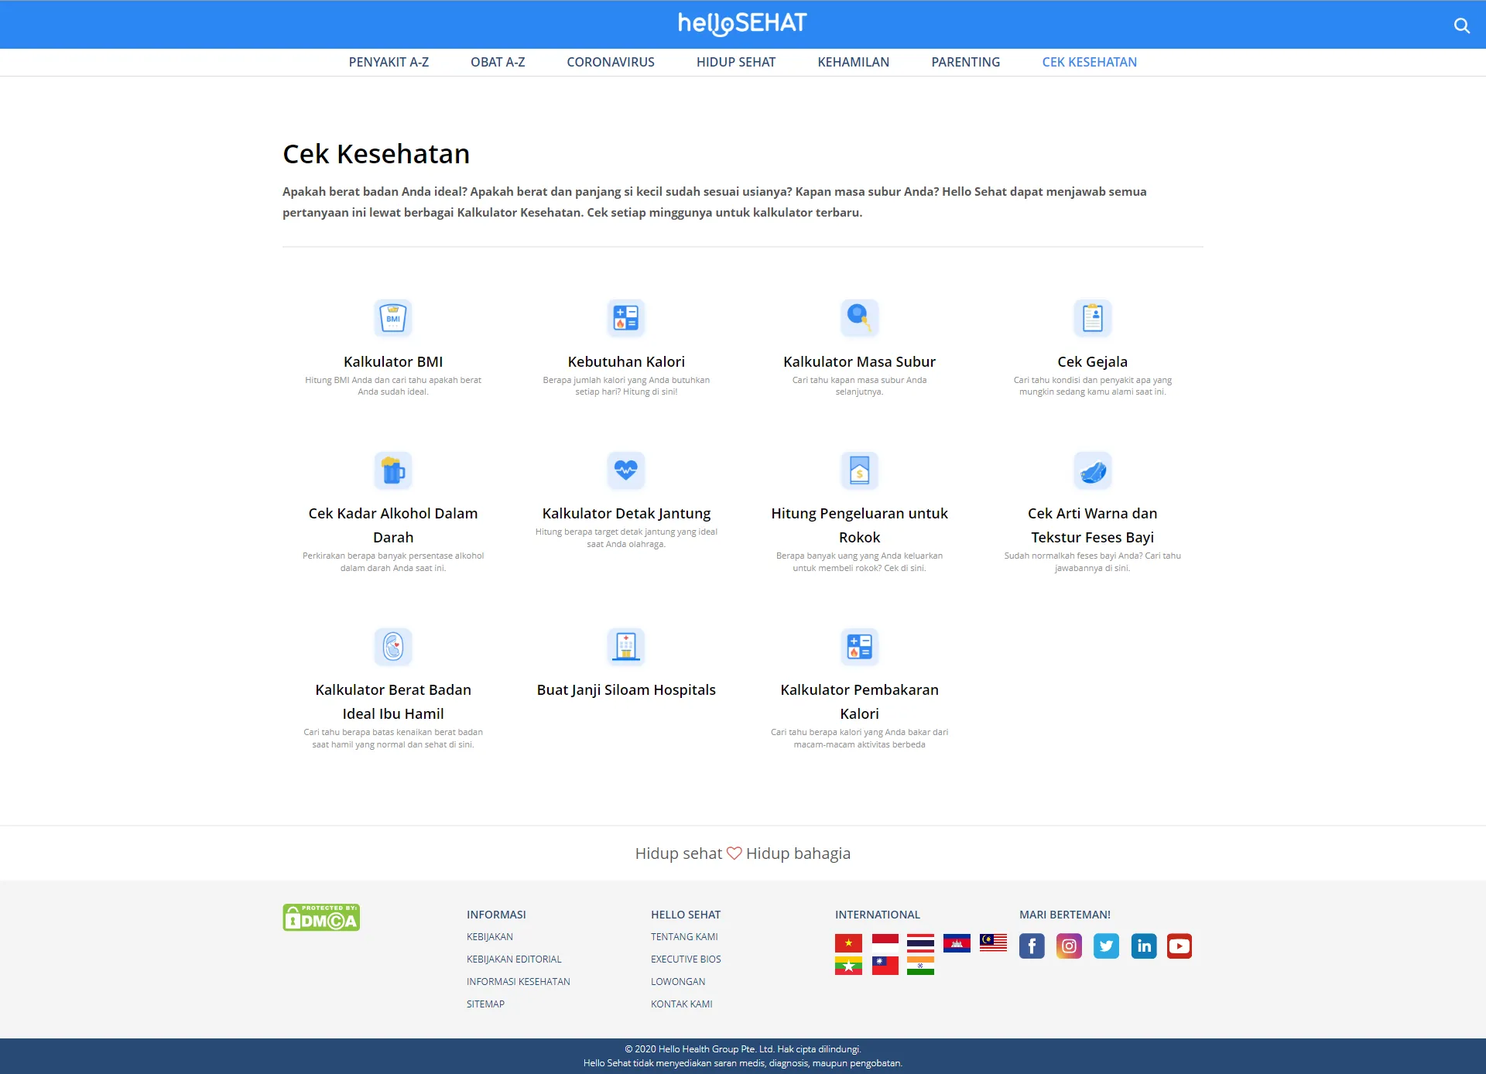This screenshot has width=1486, height=1074.
Task: Select the CORONAVIRUS navigation item
Action: [610, 62]
